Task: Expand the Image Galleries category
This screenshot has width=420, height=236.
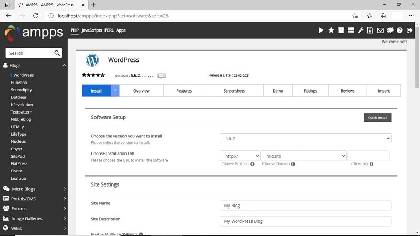Action: [65, 219]
